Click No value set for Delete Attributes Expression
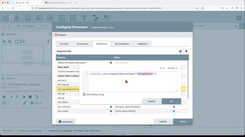The width and height of the screenshot is (245, 137). click(x=121, y=62)
